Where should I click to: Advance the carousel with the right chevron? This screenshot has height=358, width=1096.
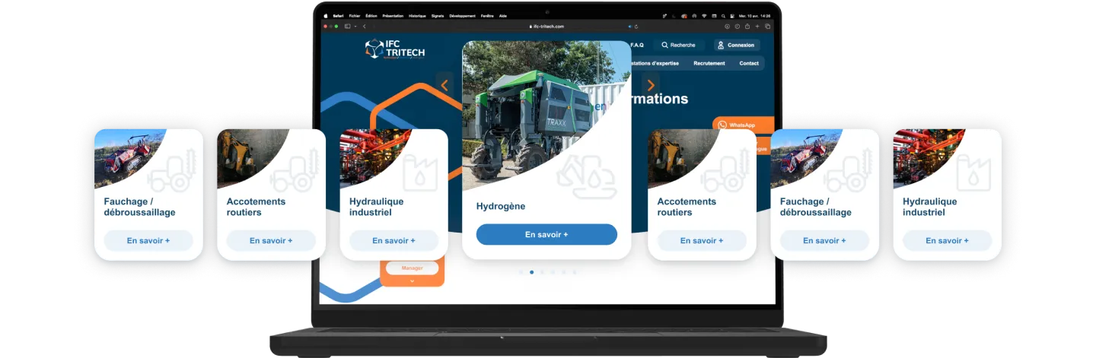pyautogui.click(x=650, y=86)
